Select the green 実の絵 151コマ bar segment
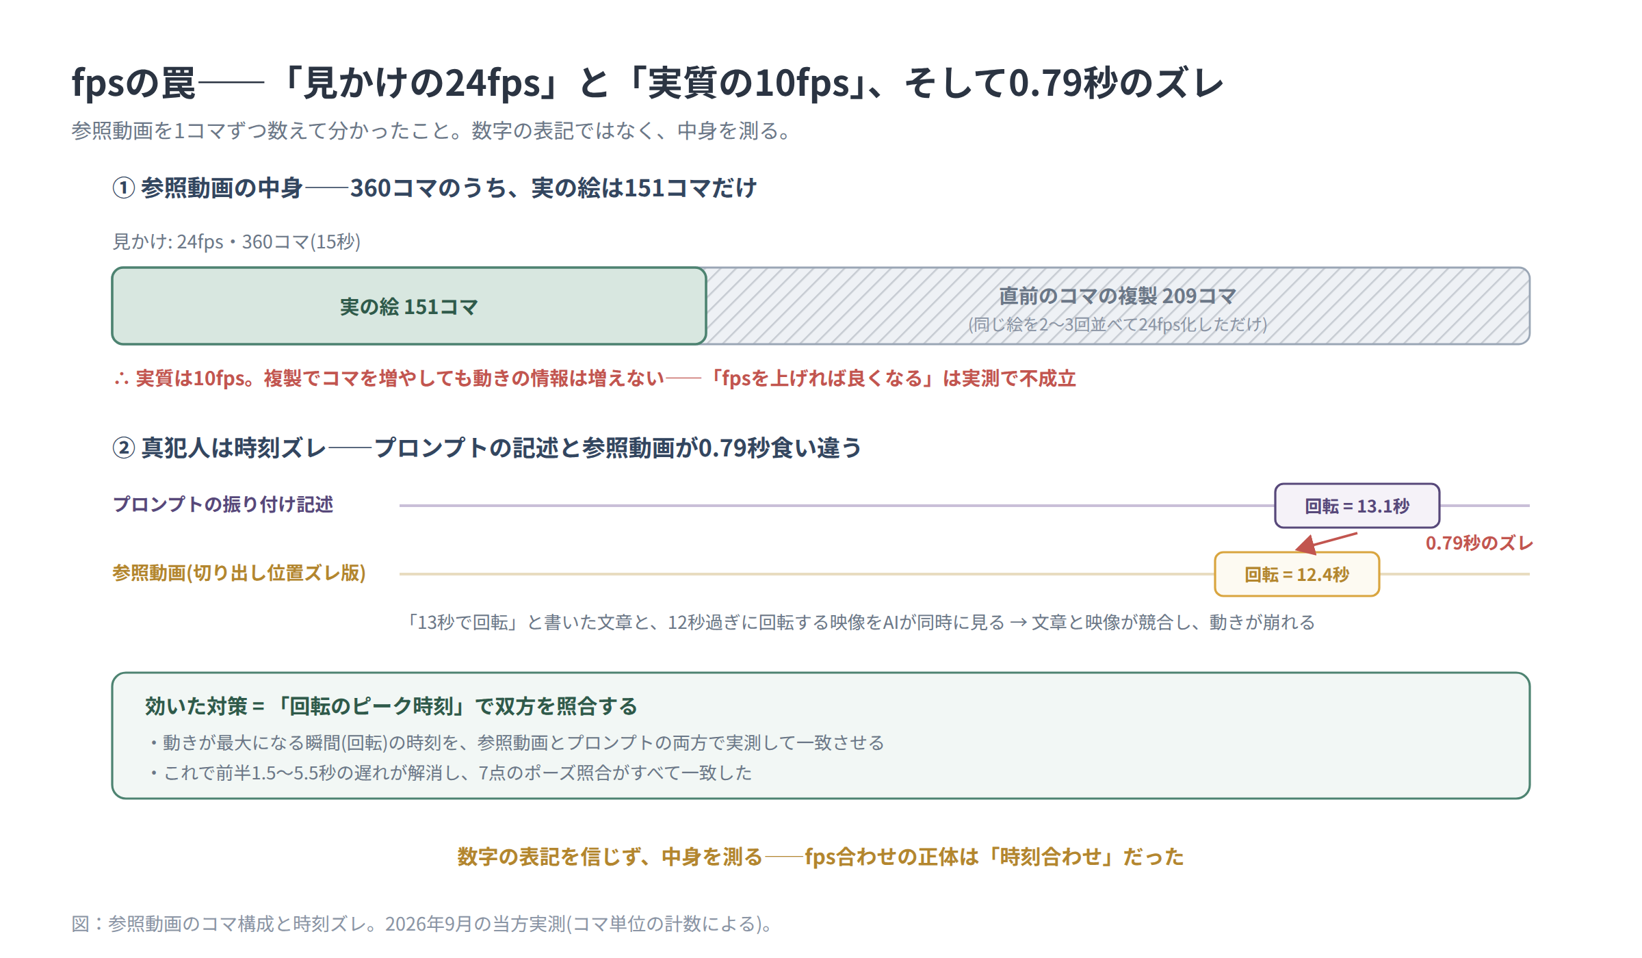This screenshot has height=958, width=1642. coord(409,306)
